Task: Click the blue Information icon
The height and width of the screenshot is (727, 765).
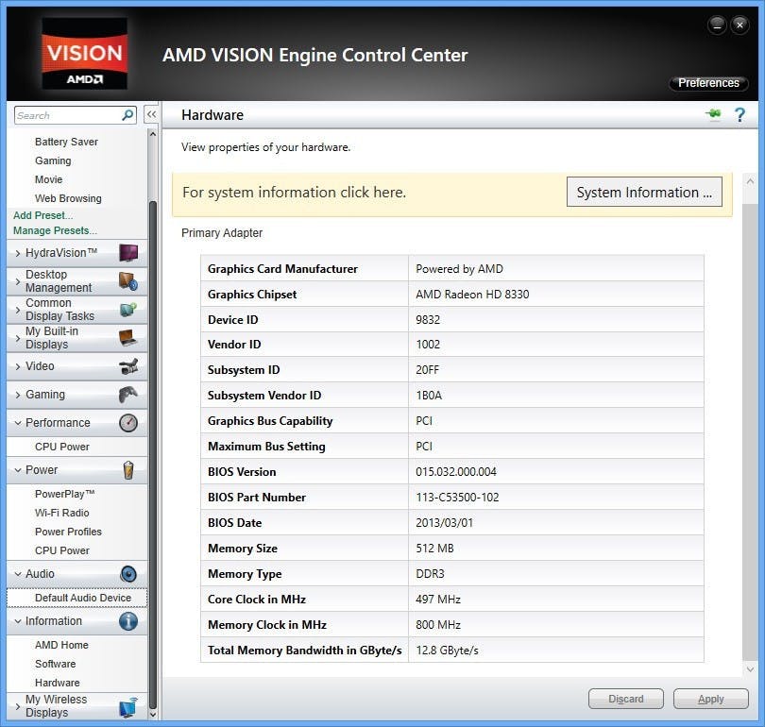Action: click(128, 621)
